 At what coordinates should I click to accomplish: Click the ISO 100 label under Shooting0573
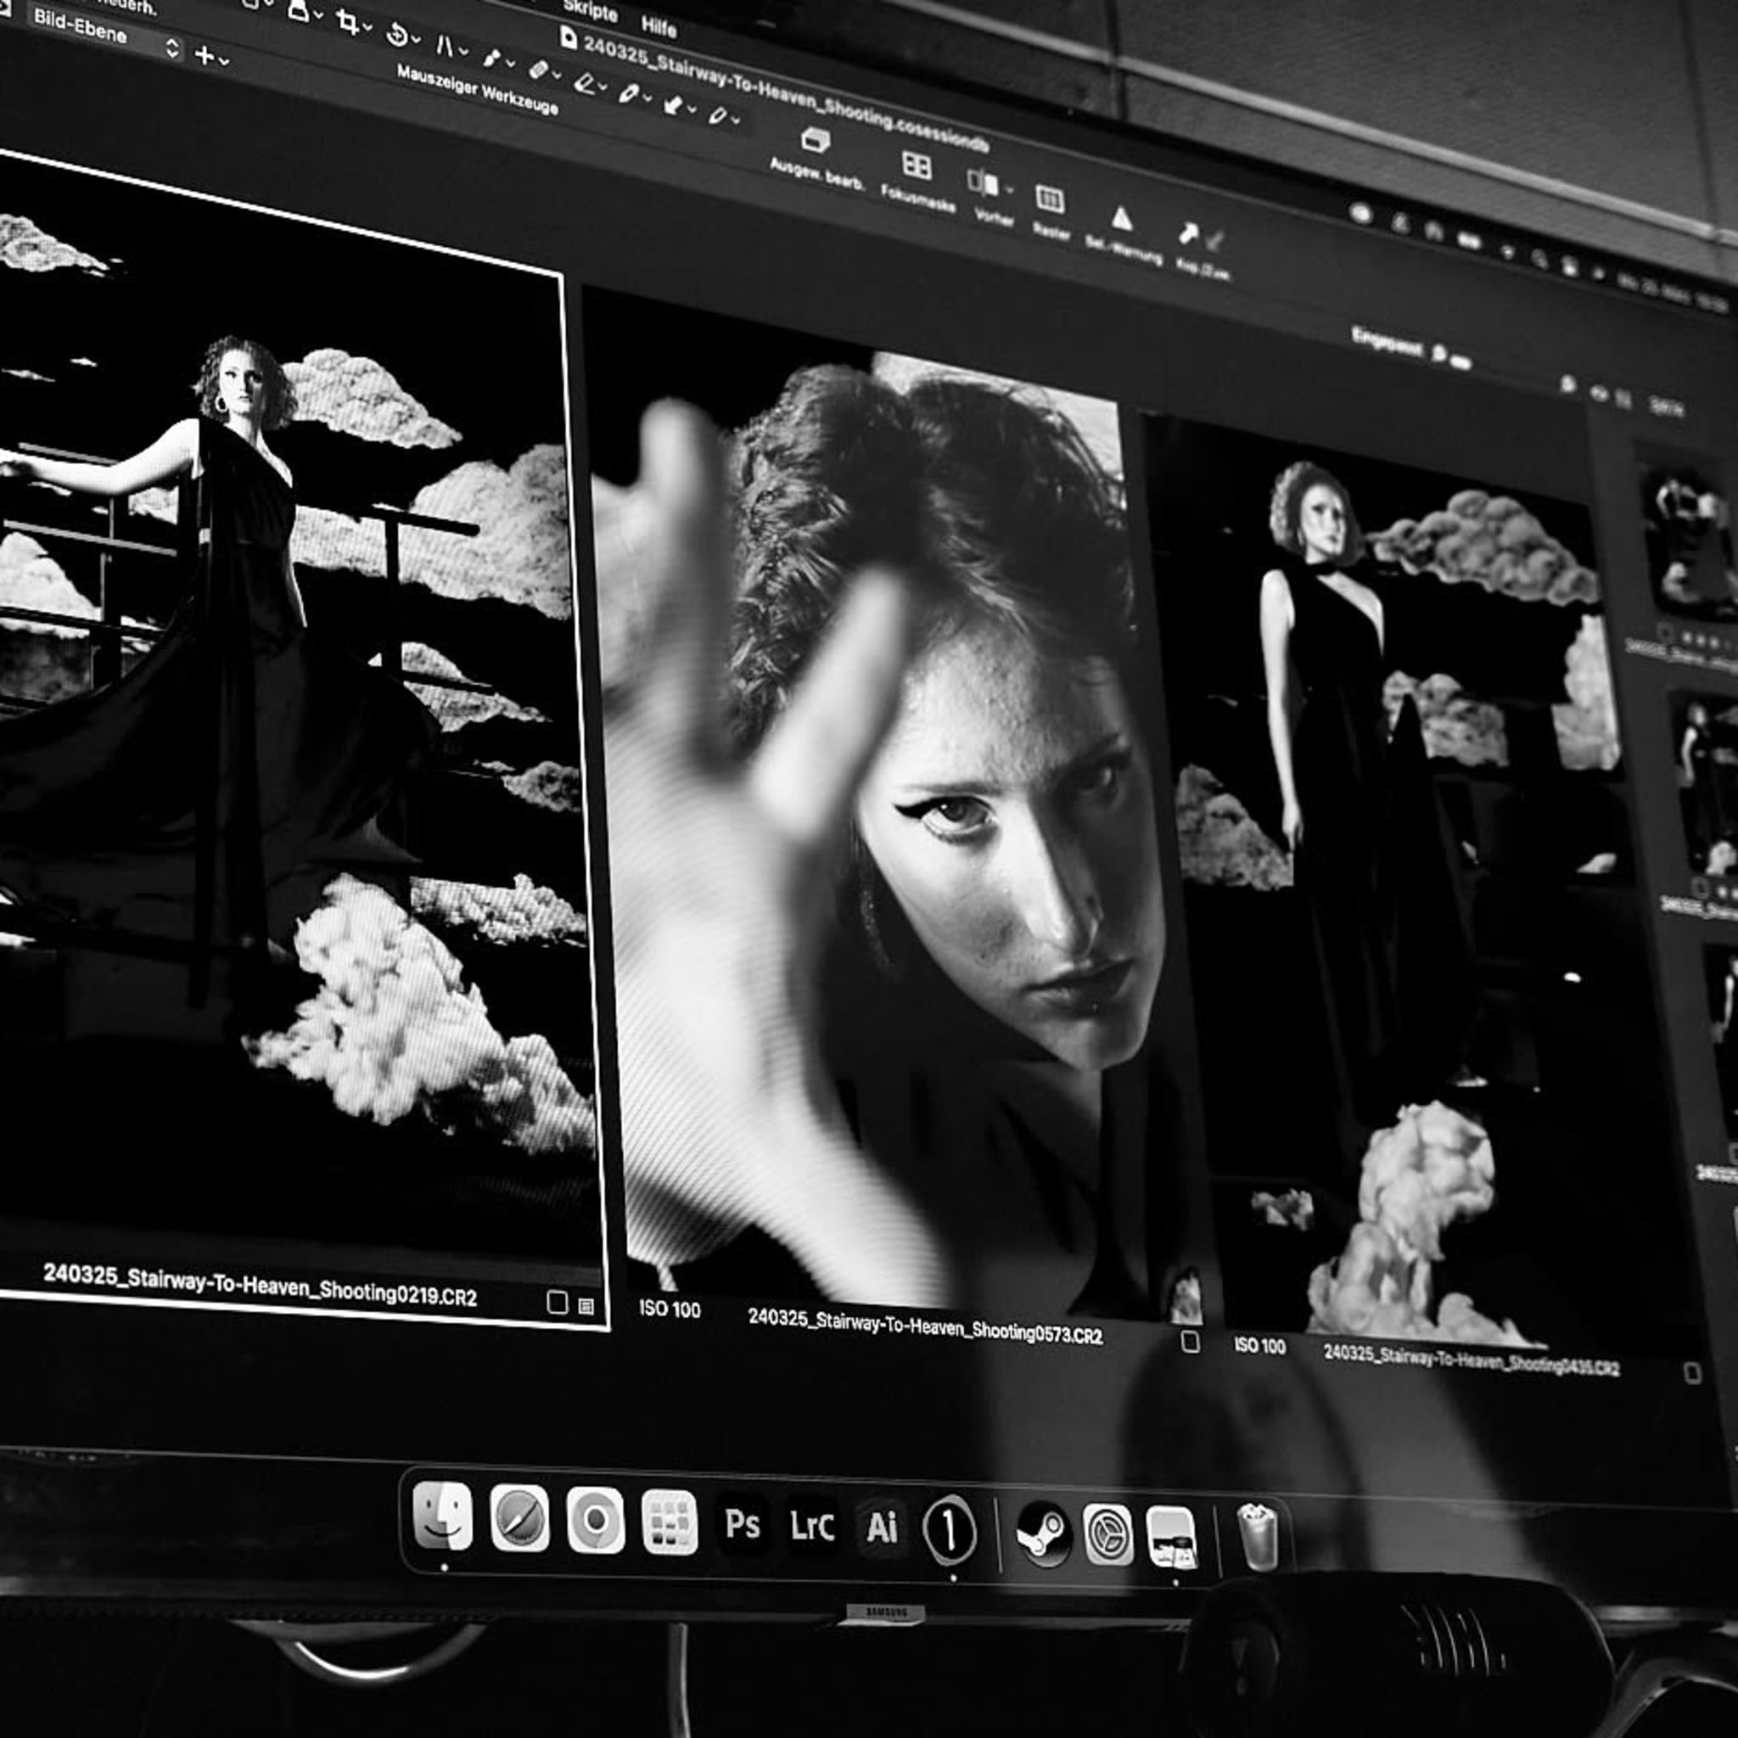(670, 1309)
